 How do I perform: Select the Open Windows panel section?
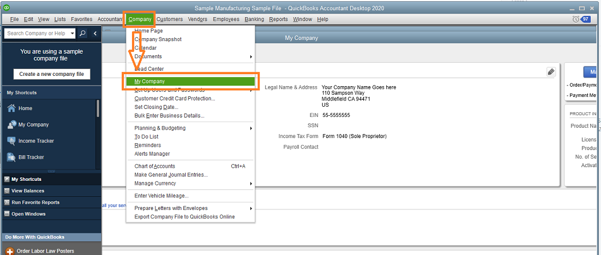point(51,214)
